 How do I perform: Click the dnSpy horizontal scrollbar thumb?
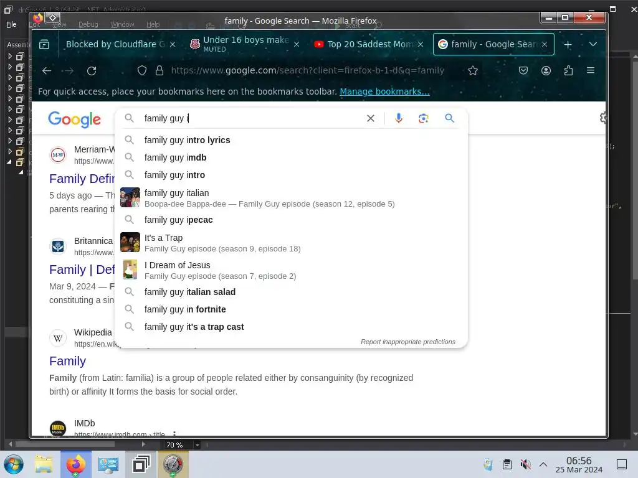[x=66, y=444]
